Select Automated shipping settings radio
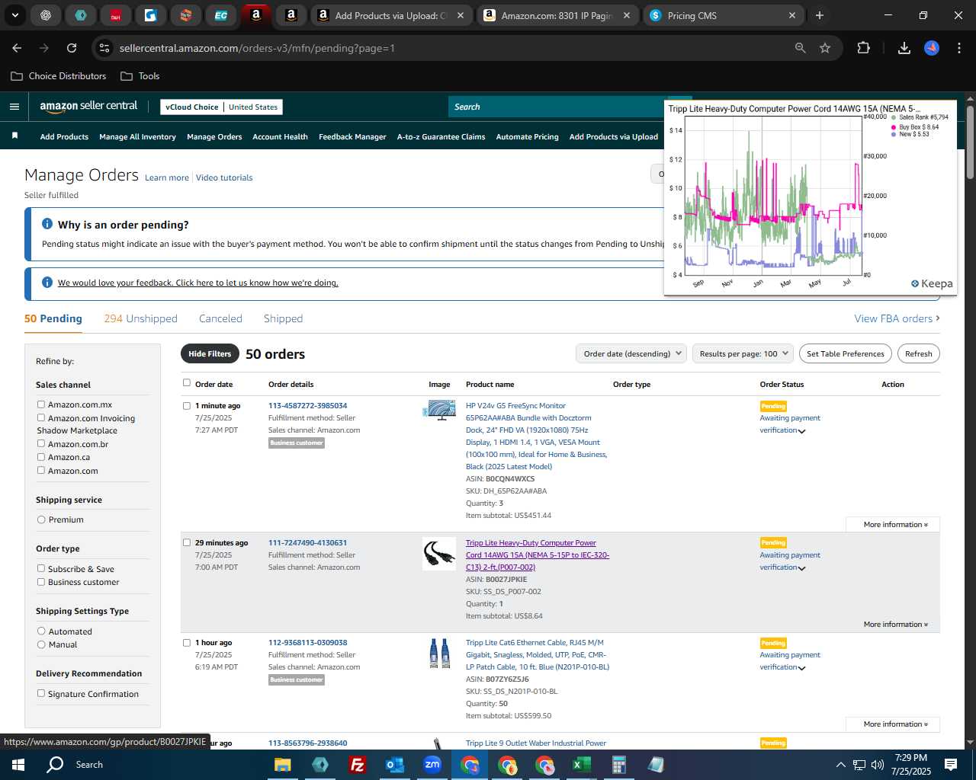This screenshot has height=780, width=976. click(41, 631)
